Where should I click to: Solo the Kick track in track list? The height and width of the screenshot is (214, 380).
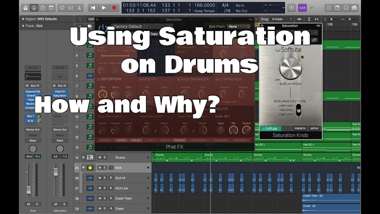point(105,168)
